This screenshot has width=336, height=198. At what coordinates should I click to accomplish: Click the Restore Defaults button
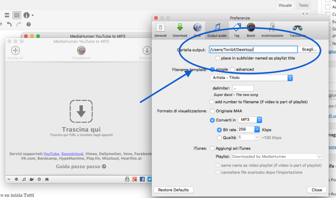(173, 190)
